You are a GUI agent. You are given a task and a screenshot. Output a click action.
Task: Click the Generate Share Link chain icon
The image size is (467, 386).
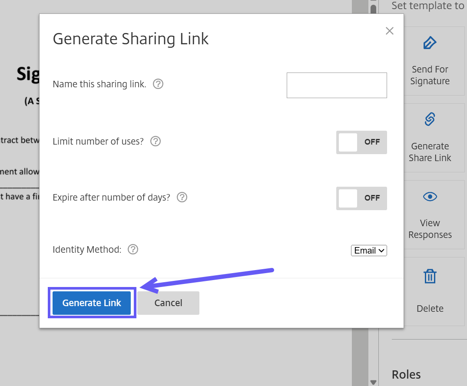tap(430, 119)
